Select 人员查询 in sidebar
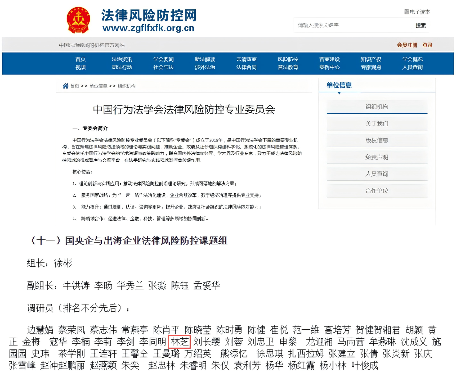 click(377, 174)
